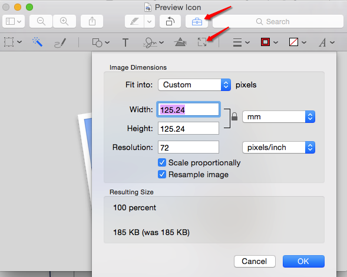
Task: Click the Cancel button
Action: (x=255, y=261)
